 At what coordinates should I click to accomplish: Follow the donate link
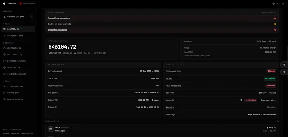point(6,133)
